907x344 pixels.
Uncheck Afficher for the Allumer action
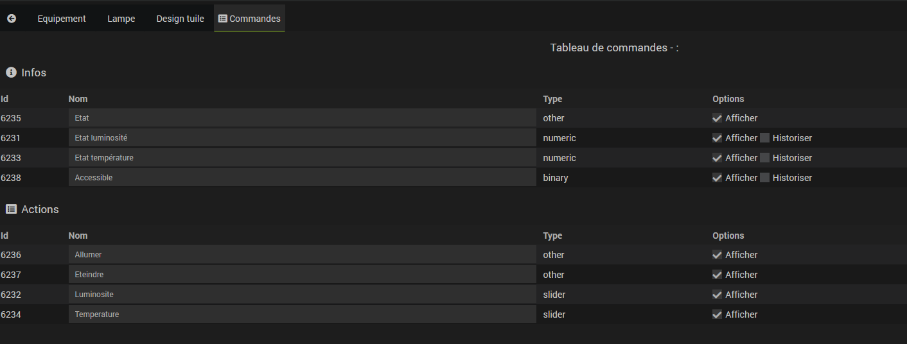point(717,255)
